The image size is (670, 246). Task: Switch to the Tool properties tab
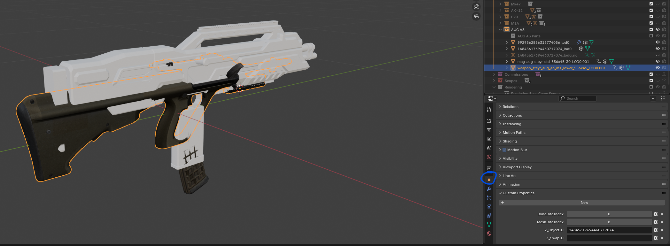[x=489, y=110]
